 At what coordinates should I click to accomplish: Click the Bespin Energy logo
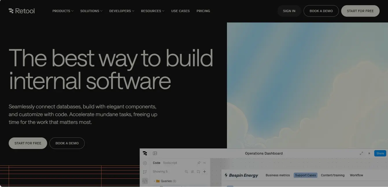pyautogui.click(x=241, y=175)
